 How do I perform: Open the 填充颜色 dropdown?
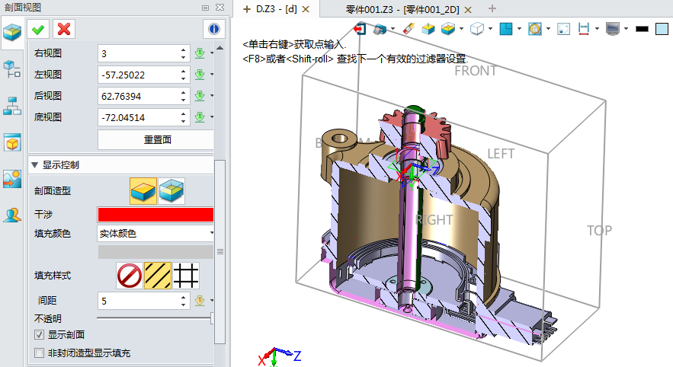(156, 233)
